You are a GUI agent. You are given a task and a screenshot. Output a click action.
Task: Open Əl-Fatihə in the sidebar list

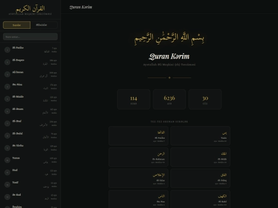pyautogui.click(x=30, y=50)
